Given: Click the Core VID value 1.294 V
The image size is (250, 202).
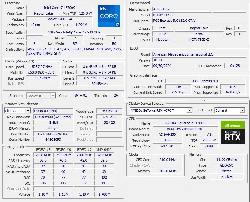Looking at the screenshot, I should [x=81, y=25].
